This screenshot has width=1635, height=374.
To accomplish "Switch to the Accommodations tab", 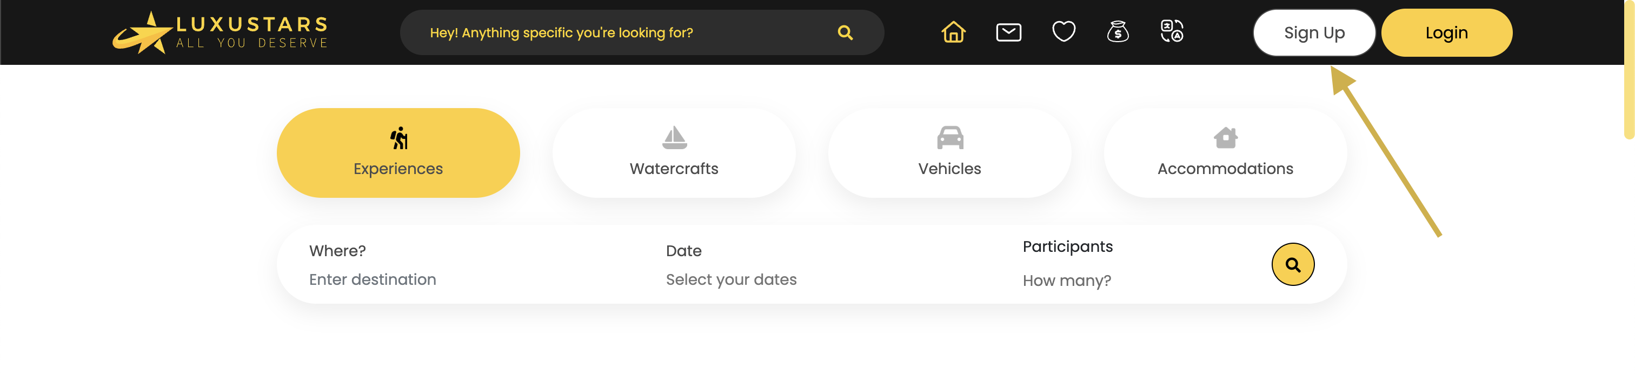I will pyautogui.click(x=1225, y=153).
